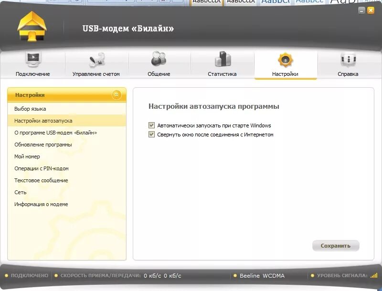Click the signal level bars icon
This screenshot has height=291, width=382.
pos(374,275)
